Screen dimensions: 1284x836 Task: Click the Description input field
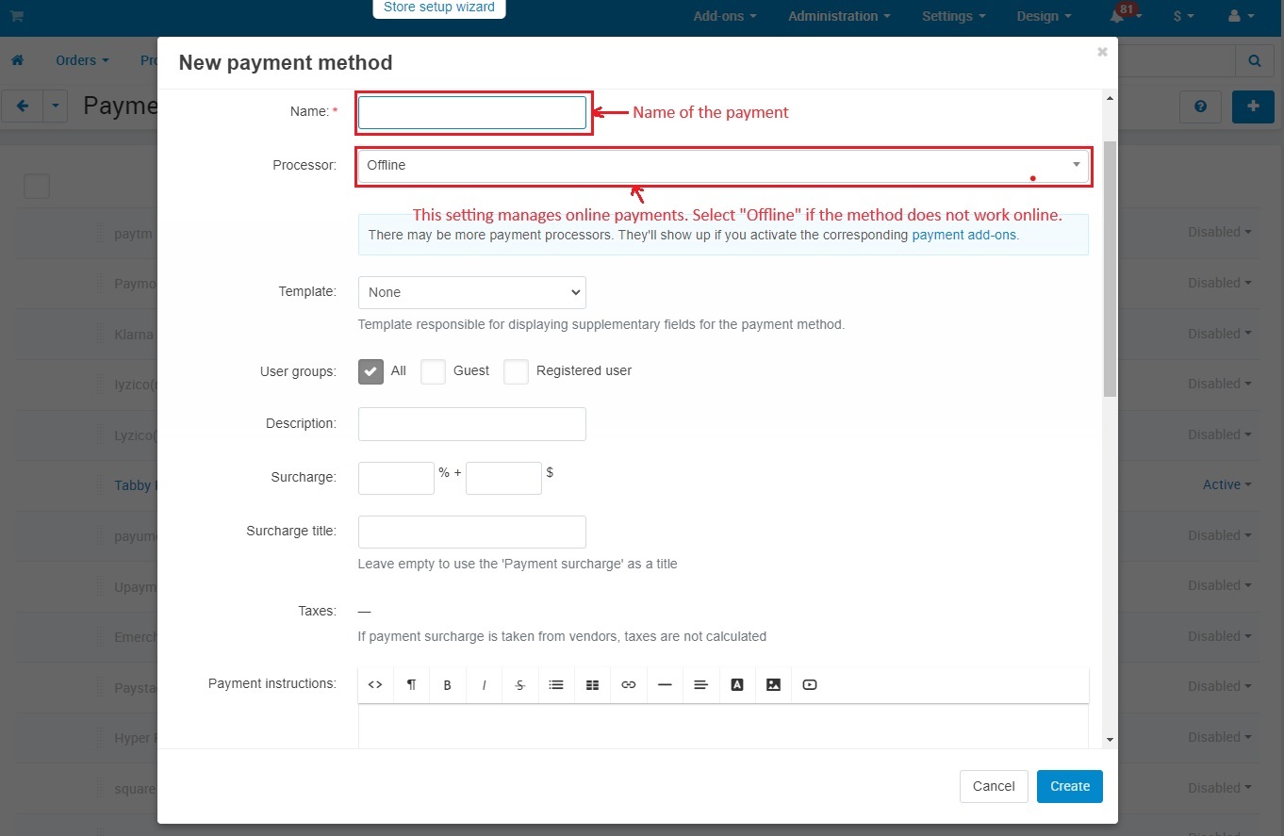(x=472, y=424)
